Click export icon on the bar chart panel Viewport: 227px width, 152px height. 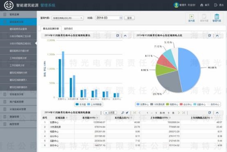(x=118, y=36)
